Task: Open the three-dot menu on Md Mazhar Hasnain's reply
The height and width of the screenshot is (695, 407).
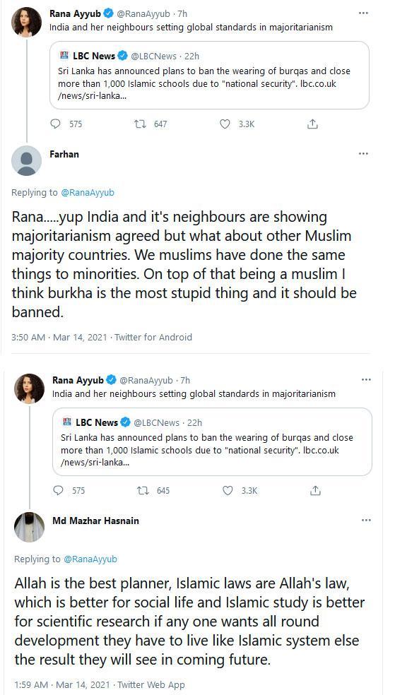Action: point(364,520)
